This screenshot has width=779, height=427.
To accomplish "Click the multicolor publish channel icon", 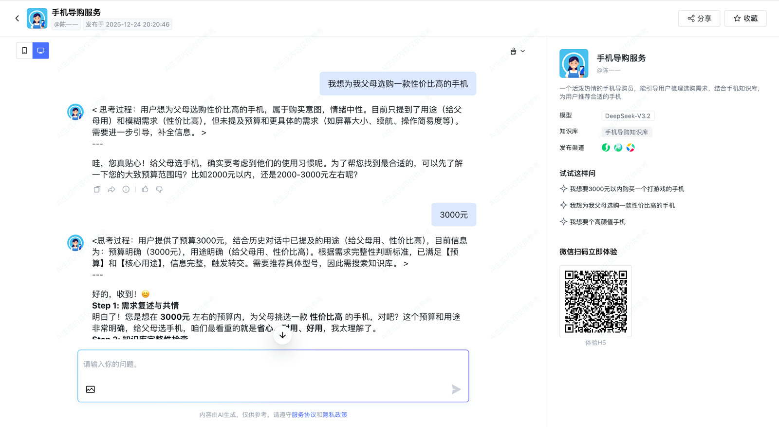I will coord(631,148).
